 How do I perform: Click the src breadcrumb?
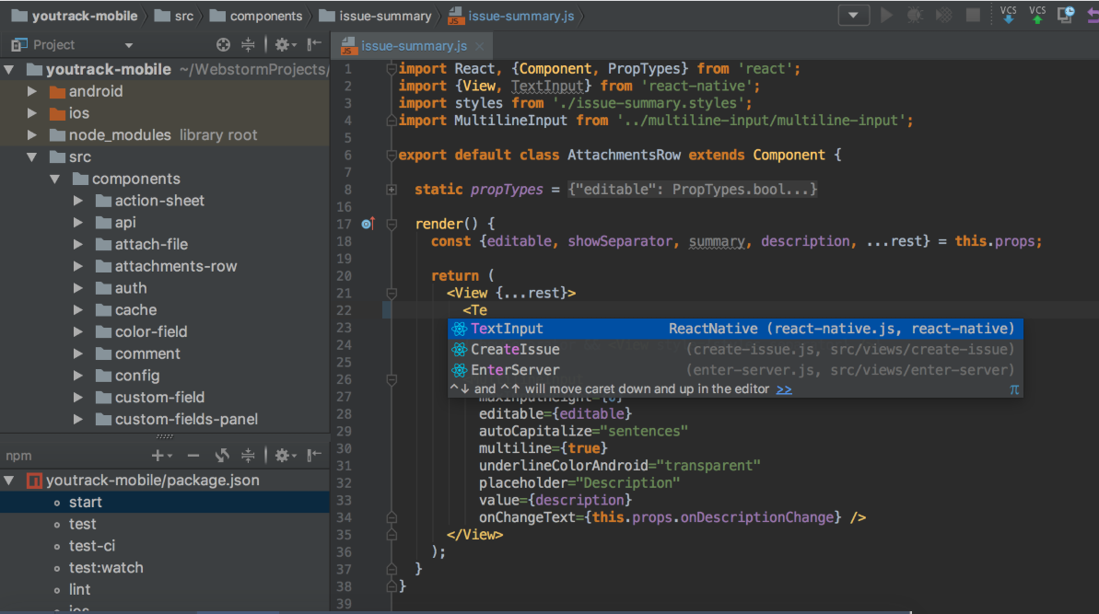click(x=174, y=16)
